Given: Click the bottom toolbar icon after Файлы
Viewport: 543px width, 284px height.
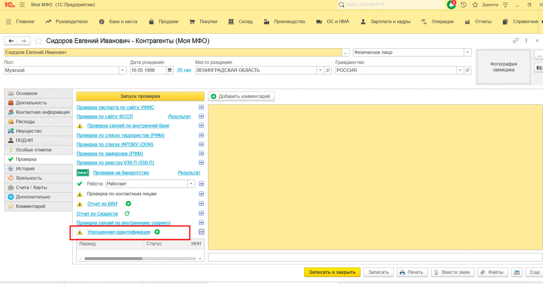Looking at the screenshot, I should pos(517,272).
